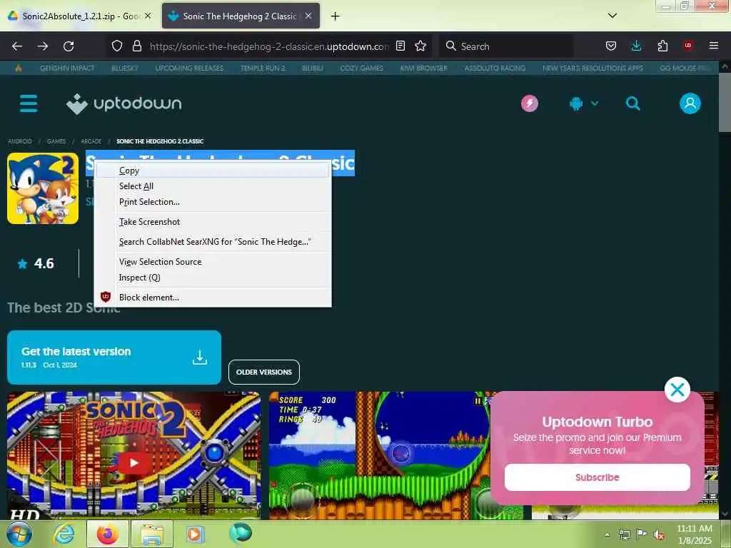Image resolution: width=731 pixels, height=548 pixels.
Task: Expand the platform selector chevron
Action: pyautogui.click(x=595, y=103)
